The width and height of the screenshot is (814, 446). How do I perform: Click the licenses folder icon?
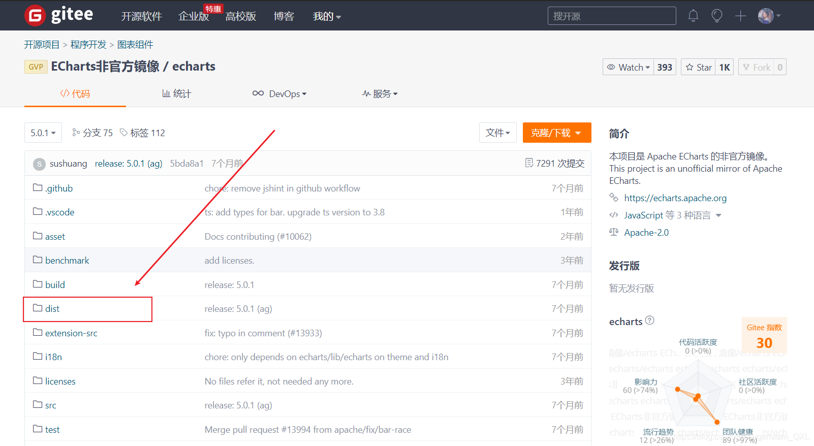38,380
